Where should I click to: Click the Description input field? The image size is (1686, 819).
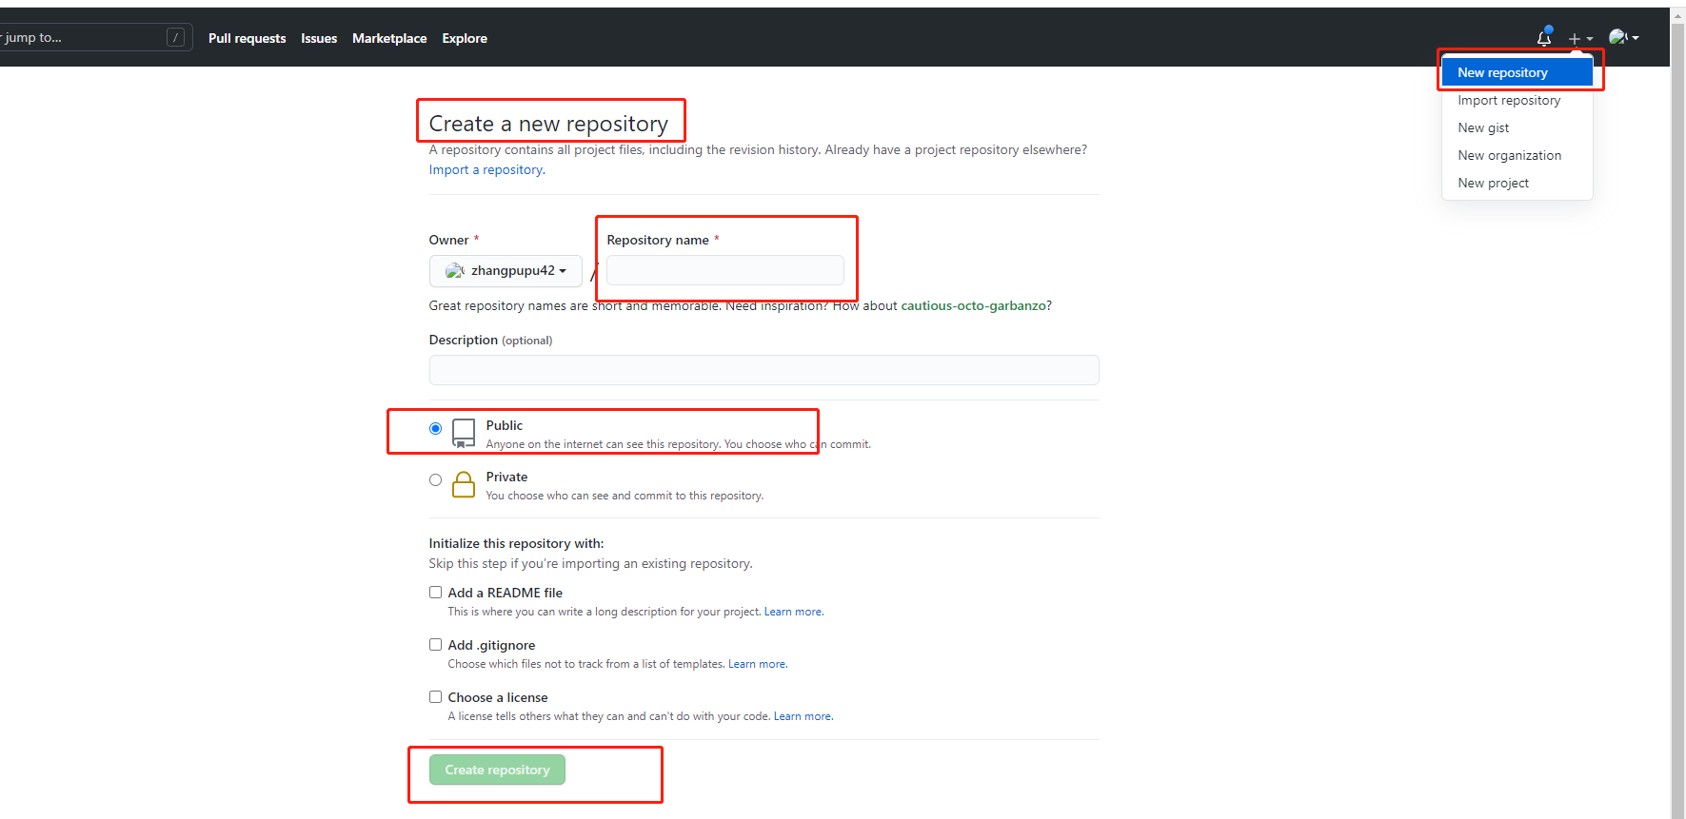(x=764, y=370)
